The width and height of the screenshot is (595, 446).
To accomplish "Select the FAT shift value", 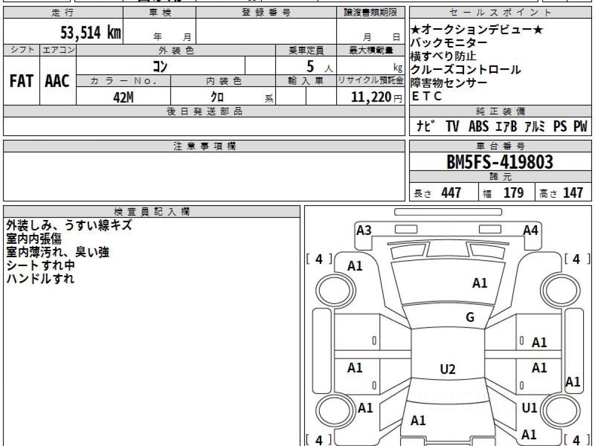I will [x=21, y=82].
